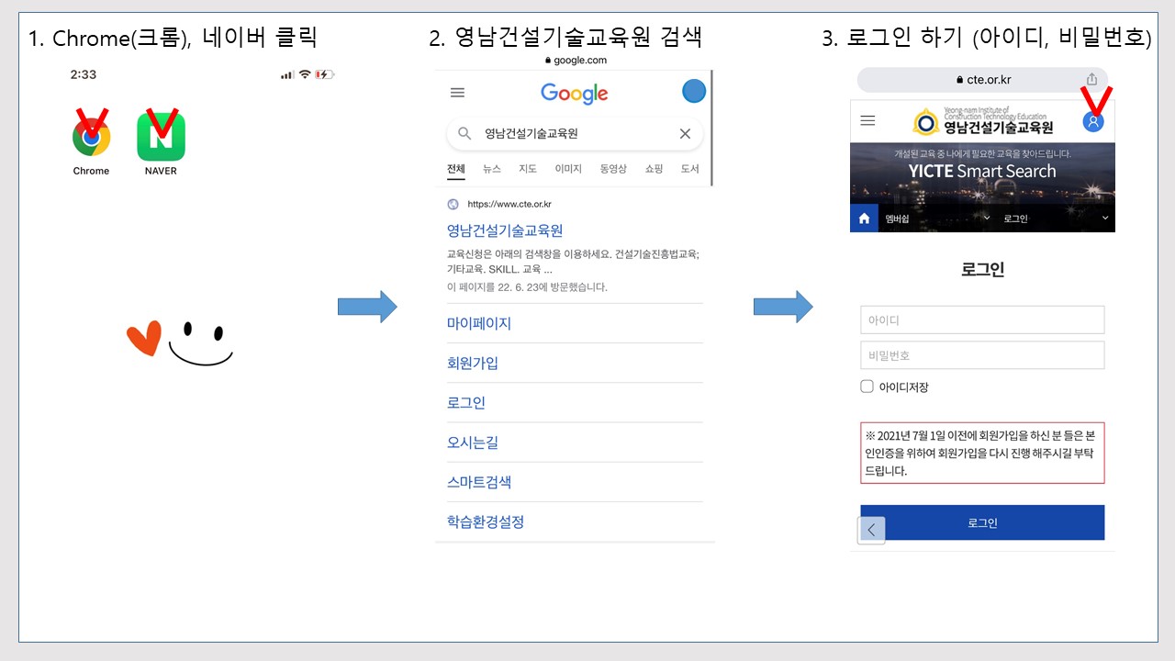
Task: Switch to the 뉴스 search tab
Action: coord(492,169)
